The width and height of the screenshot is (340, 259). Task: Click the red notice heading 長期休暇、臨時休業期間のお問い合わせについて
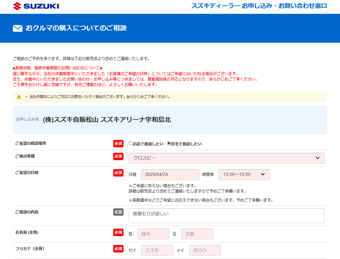pos(57,68)
